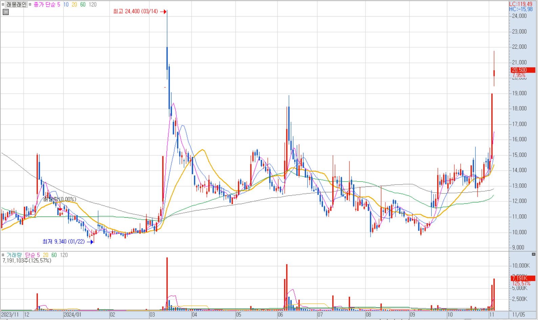Open the data table grid icon
The width and height of the screenshot is (538, 320).
(6, 12)
